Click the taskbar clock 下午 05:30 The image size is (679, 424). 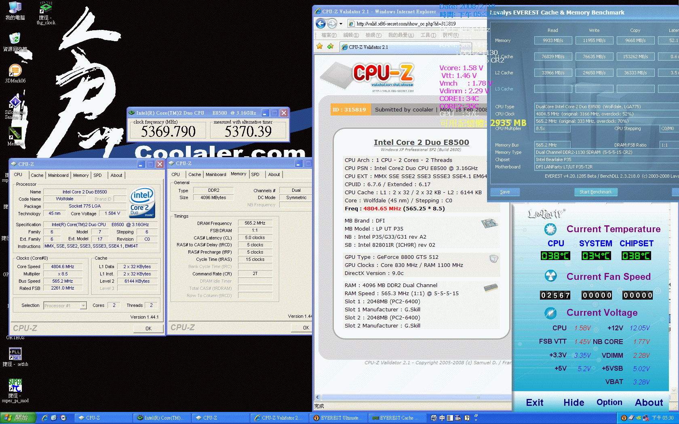pos(662,418)
